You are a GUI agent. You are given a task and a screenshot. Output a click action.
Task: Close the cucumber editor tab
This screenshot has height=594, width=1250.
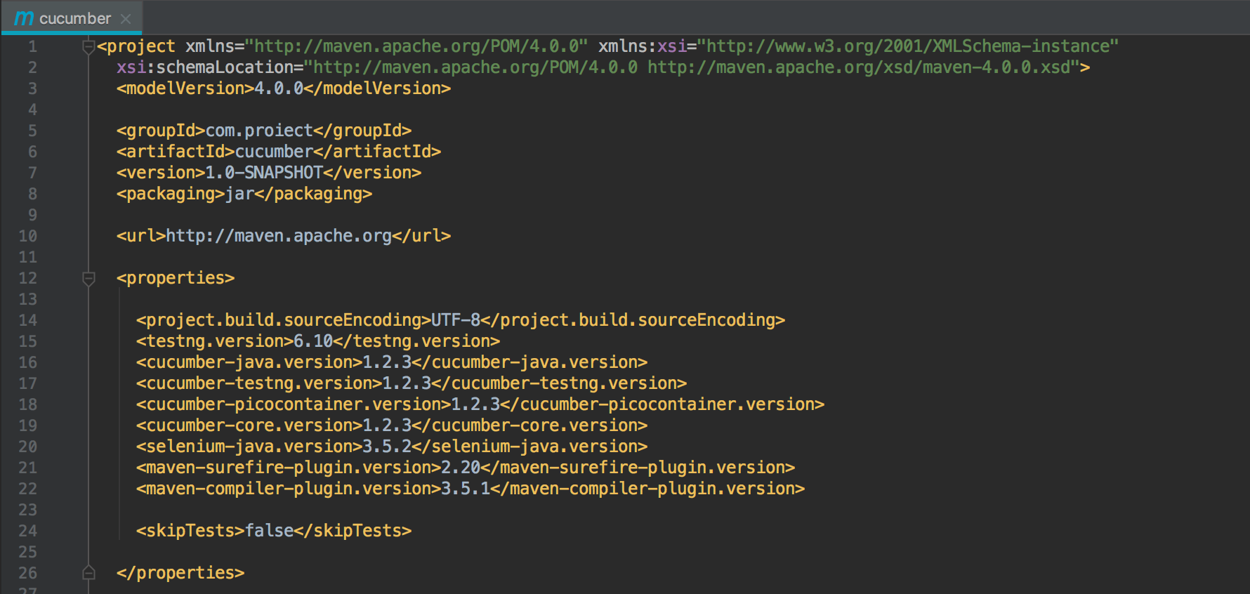coord(126,19)
